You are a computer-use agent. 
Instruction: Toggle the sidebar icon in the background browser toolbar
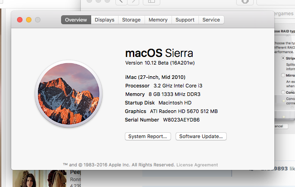pyautogui.click(x=151, y=1)
